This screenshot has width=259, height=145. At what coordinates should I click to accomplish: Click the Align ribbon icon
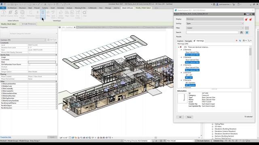coord(67,13)
